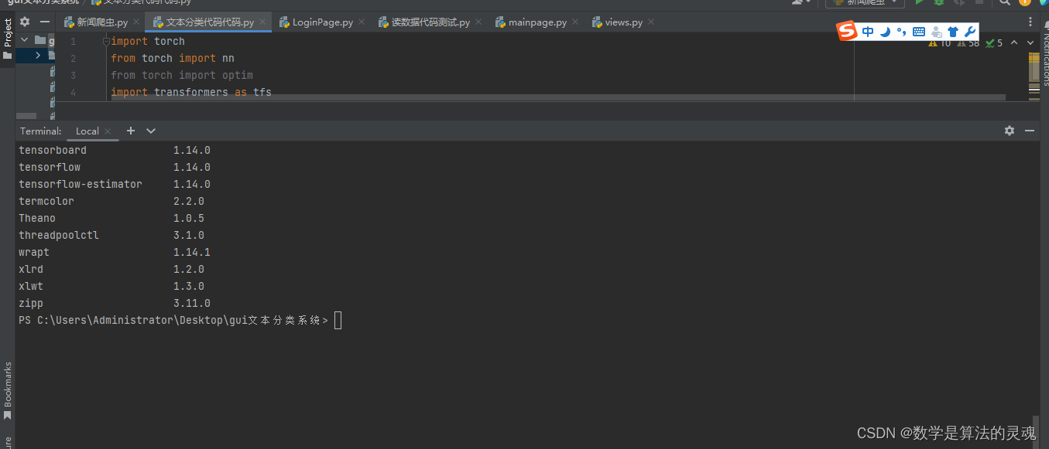Close the Local terminal session
This screenshot has height=449, width=1049.
pyautogui.click(x=108, y=131)
